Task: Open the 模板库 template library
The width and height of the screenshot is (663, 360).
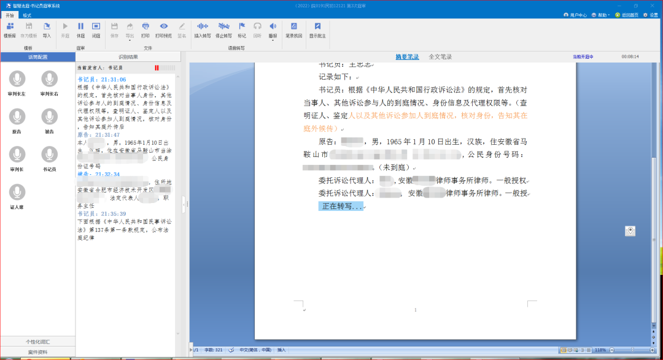Action: click(10, 31)
